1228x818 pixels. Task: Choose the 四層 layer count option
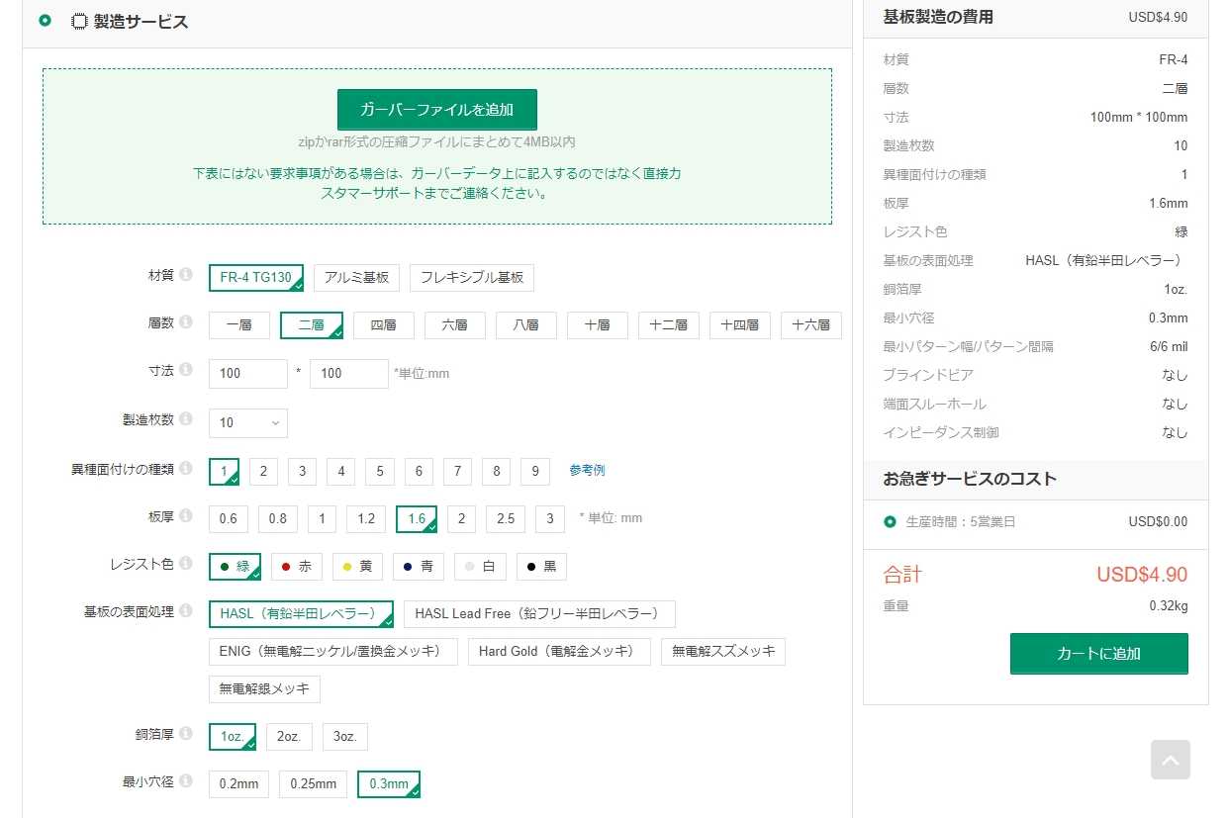383,325
